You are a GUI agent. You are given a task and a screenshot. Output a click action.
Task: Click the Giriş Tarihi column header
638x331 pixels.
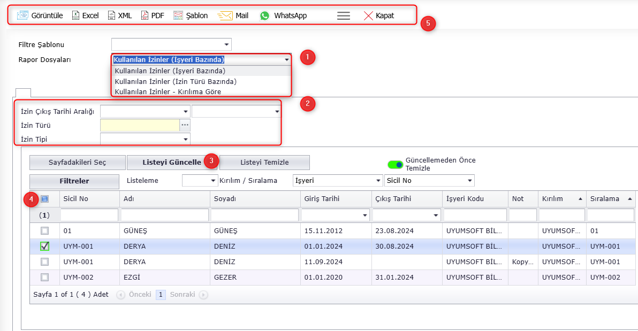tap(336, 199)
